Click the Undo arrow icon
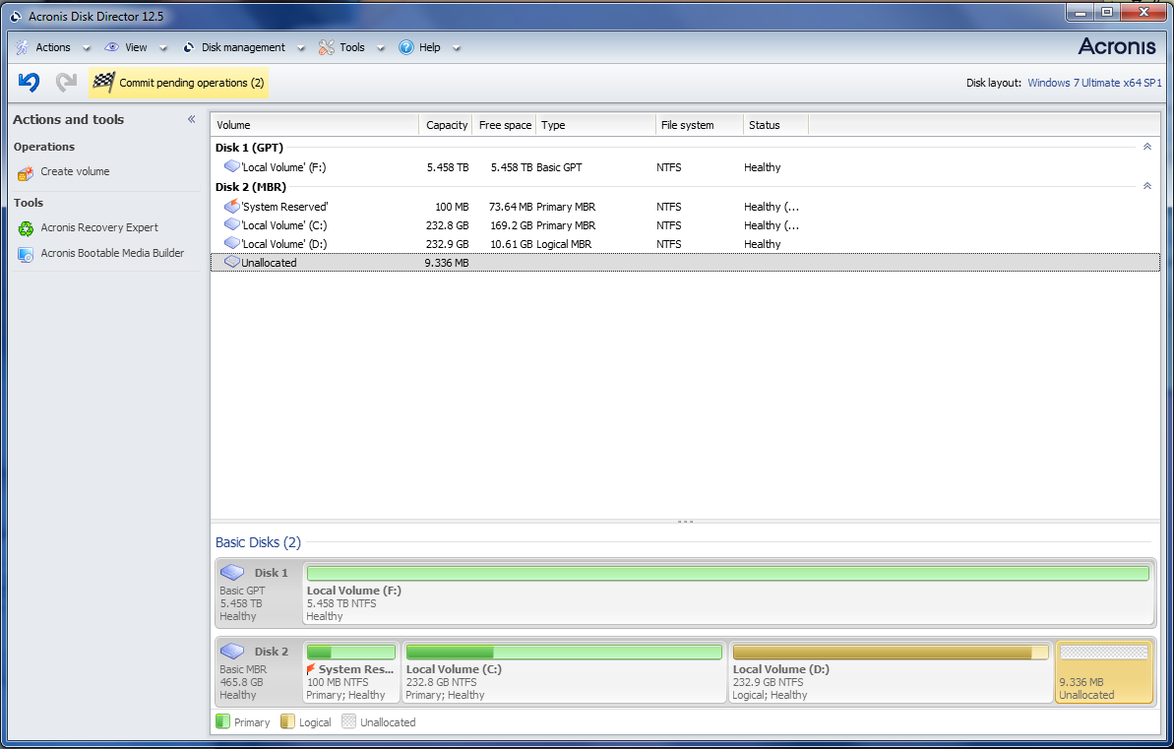The width and height of the screenshot is (1174, 749). click(29, 83)
